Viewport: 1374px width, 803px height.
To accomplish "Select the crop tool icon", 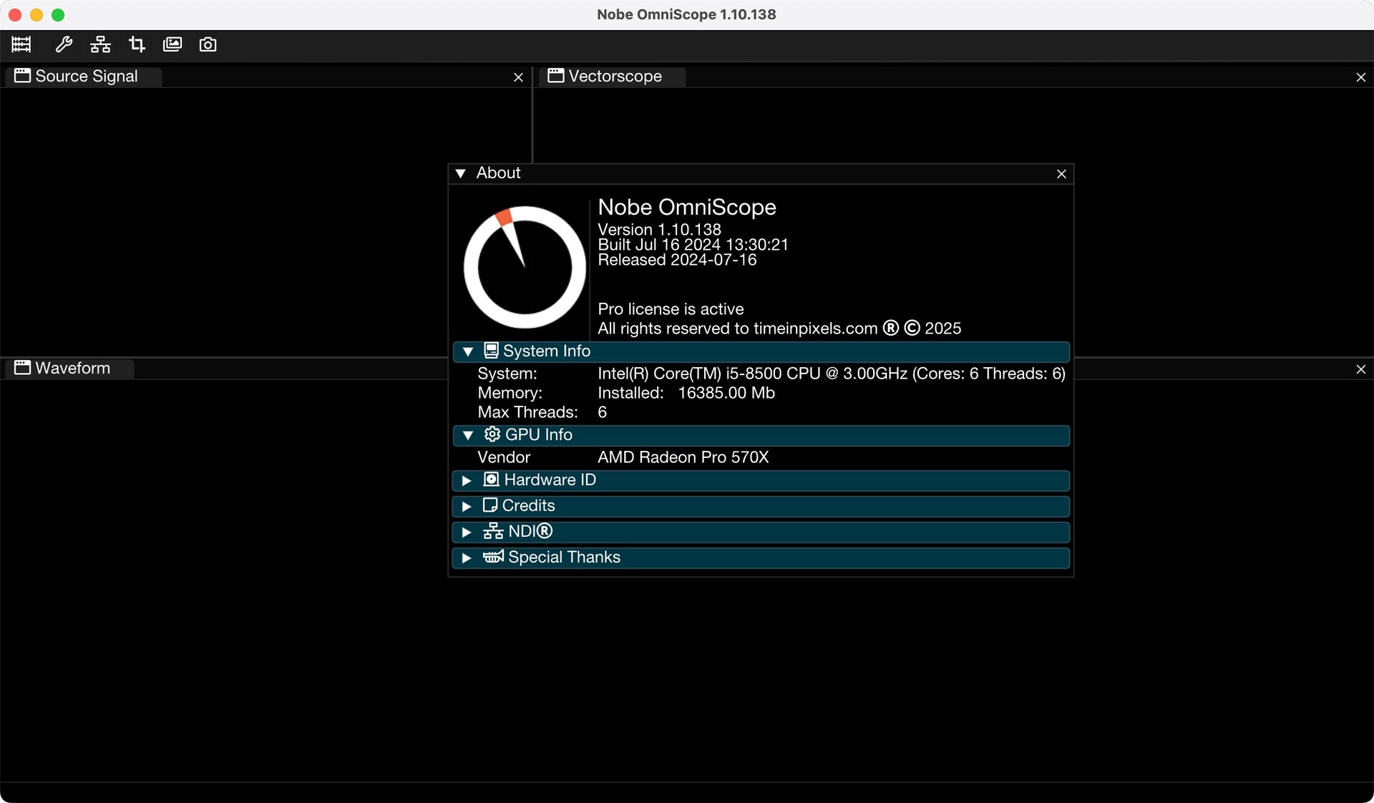I will point(137,44).
